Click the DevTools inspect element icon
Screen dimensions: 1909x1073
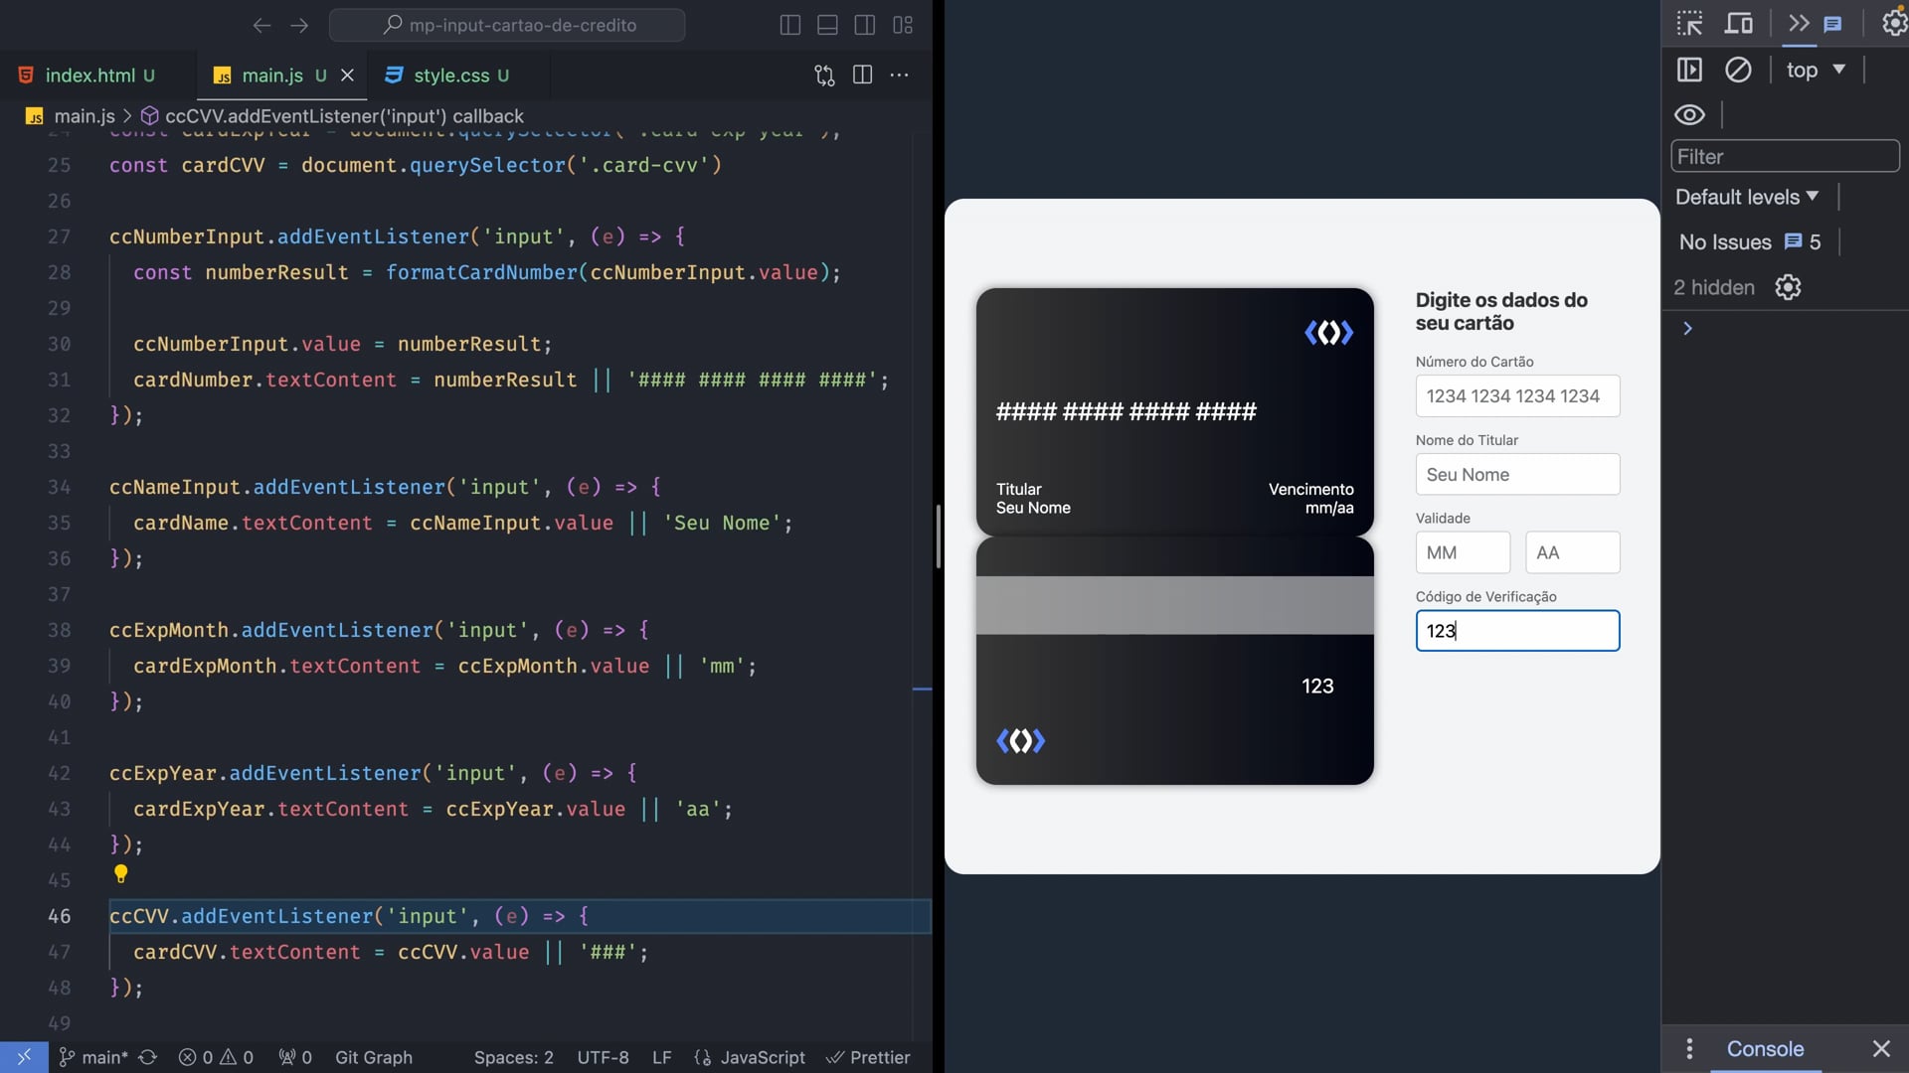tap(1689, 24)
